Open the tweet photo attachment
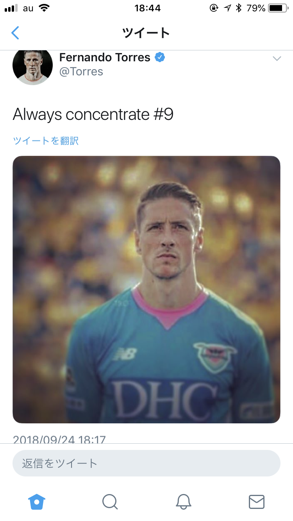This screenshot has height=521, width=293. 146,289
